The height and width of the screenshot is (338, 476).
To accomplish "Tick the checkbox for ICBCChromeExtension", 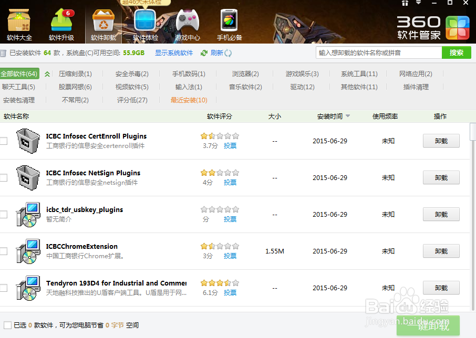I will (x=3, y=251).
